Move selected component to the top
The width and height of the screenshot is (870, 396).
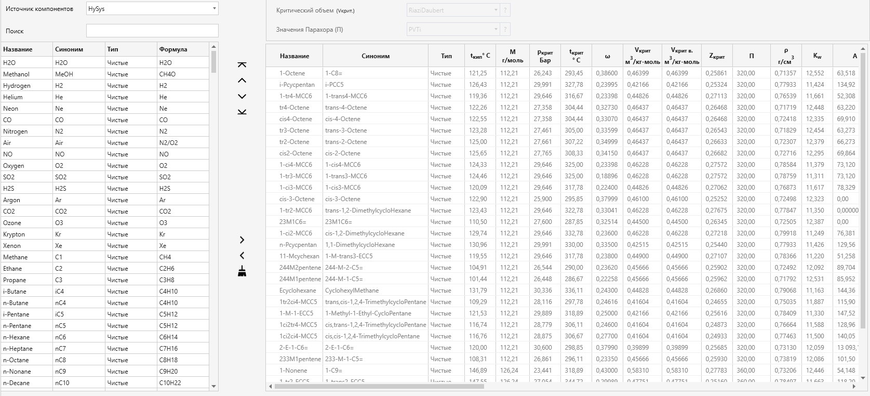click(242, 65)
